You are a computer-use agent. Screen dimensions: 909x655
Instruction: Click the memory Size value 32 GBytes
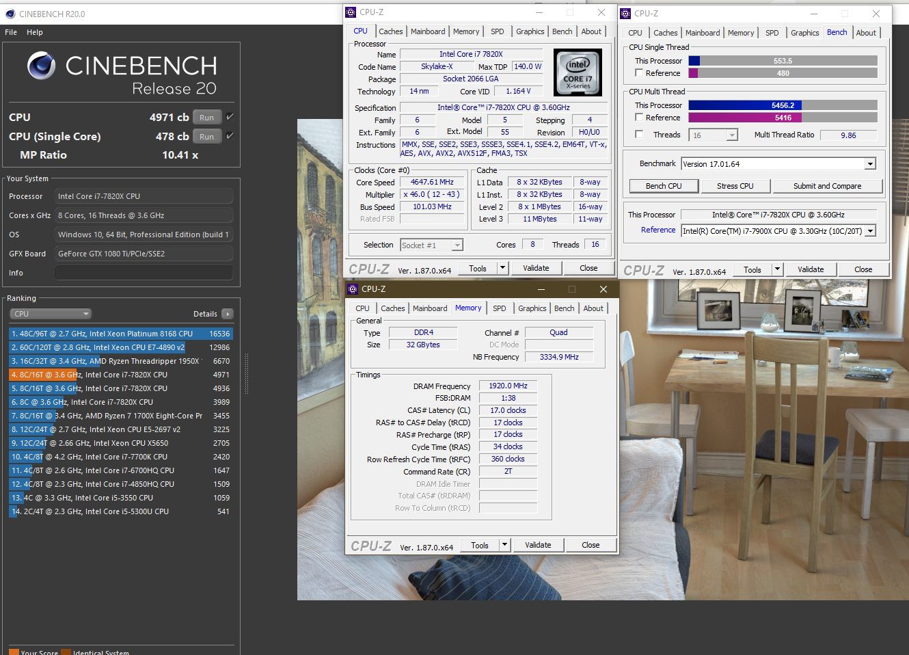point(423,345)
